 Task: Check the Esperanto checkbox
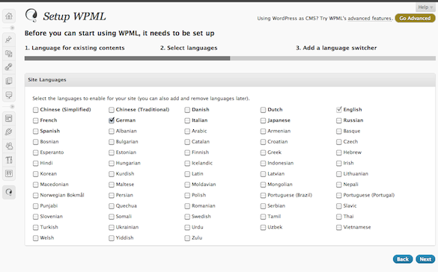click(x=35, y=152)
